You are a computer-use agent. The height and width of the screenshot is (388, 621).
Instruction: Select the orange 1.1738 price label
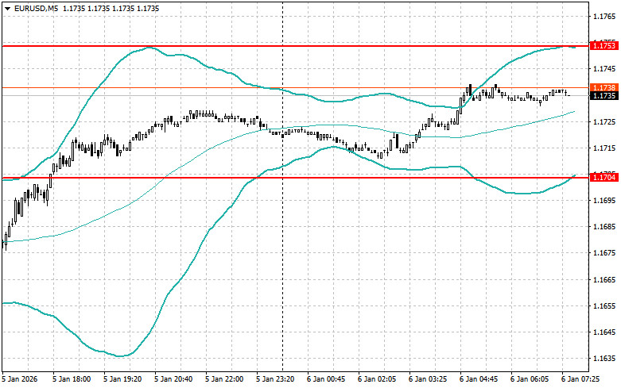pos(604,88)
